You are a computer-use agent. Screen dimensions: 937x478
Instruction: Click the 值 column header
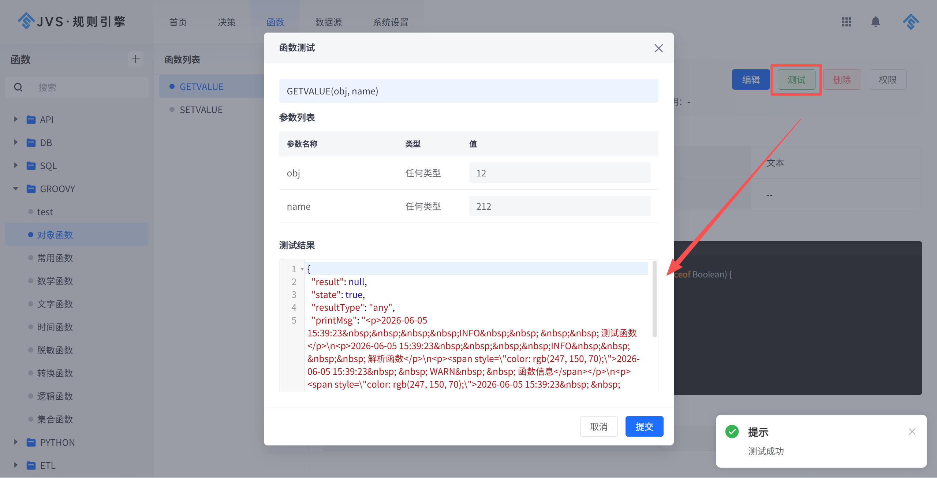[473, 143]
